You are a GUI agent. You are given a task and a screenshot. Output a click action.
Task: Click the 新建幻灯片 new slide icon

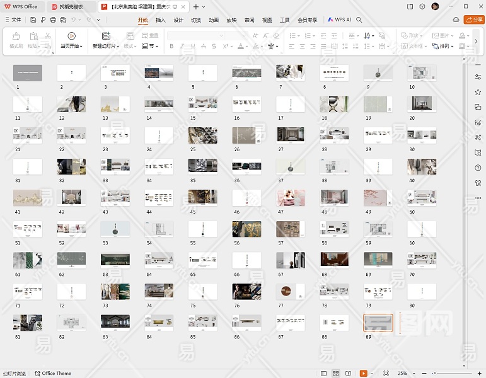pos(105,36)
